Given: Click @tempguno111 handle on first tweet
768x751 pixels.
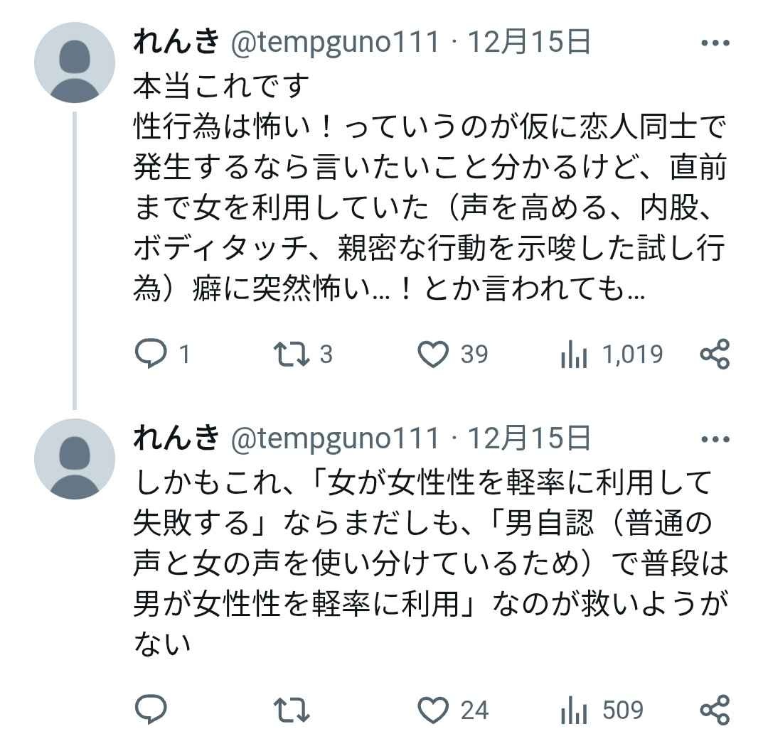Looking at the screenshot, I should click(x=335, y=43).
